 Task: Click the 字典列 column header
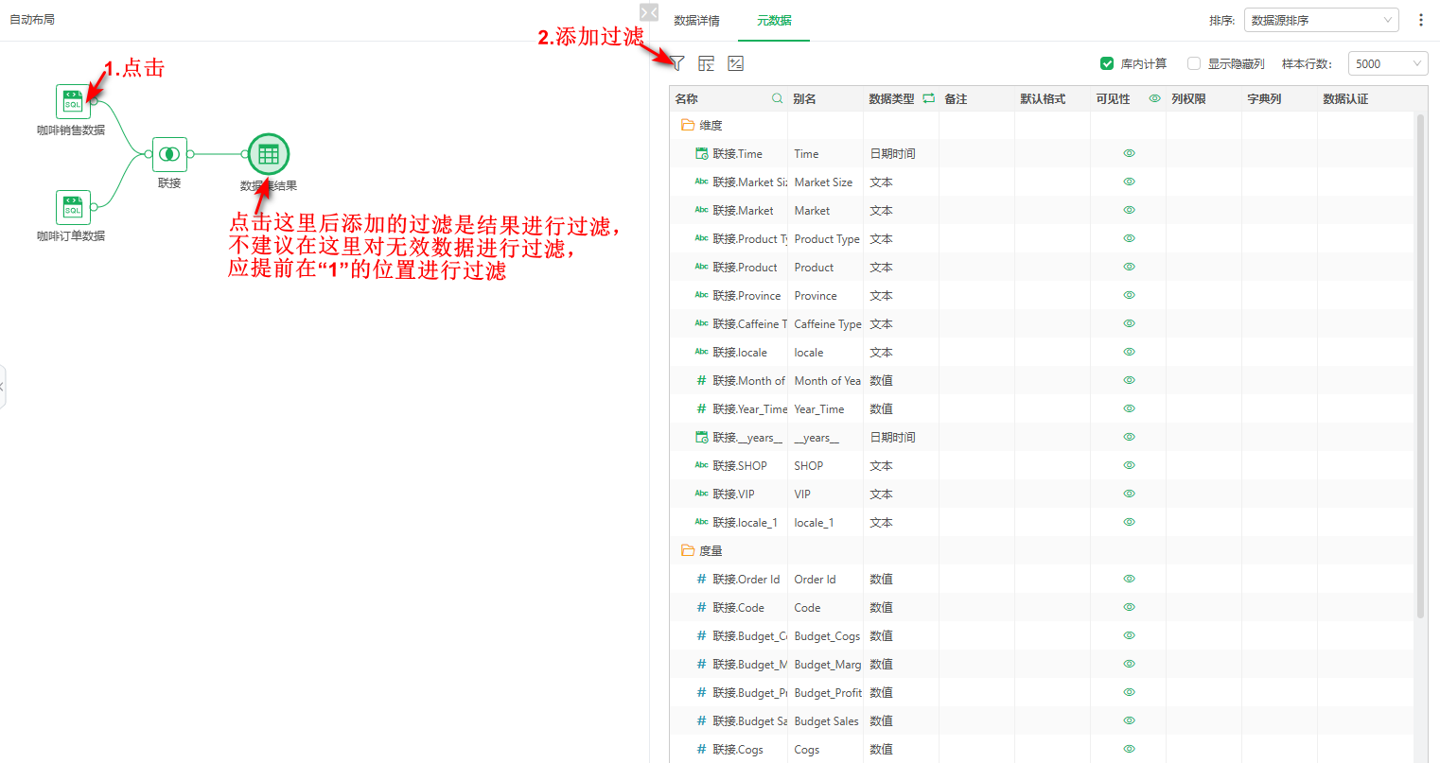point(1264,98)
